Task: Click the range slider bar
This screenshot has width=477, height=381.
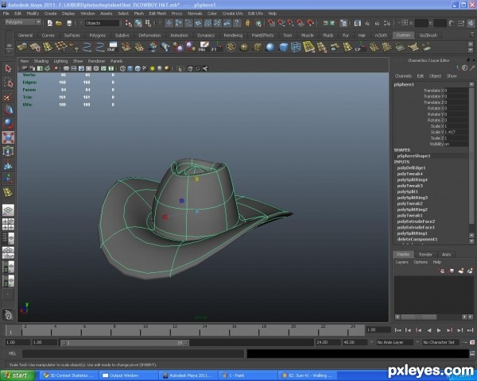Action: 125,343
